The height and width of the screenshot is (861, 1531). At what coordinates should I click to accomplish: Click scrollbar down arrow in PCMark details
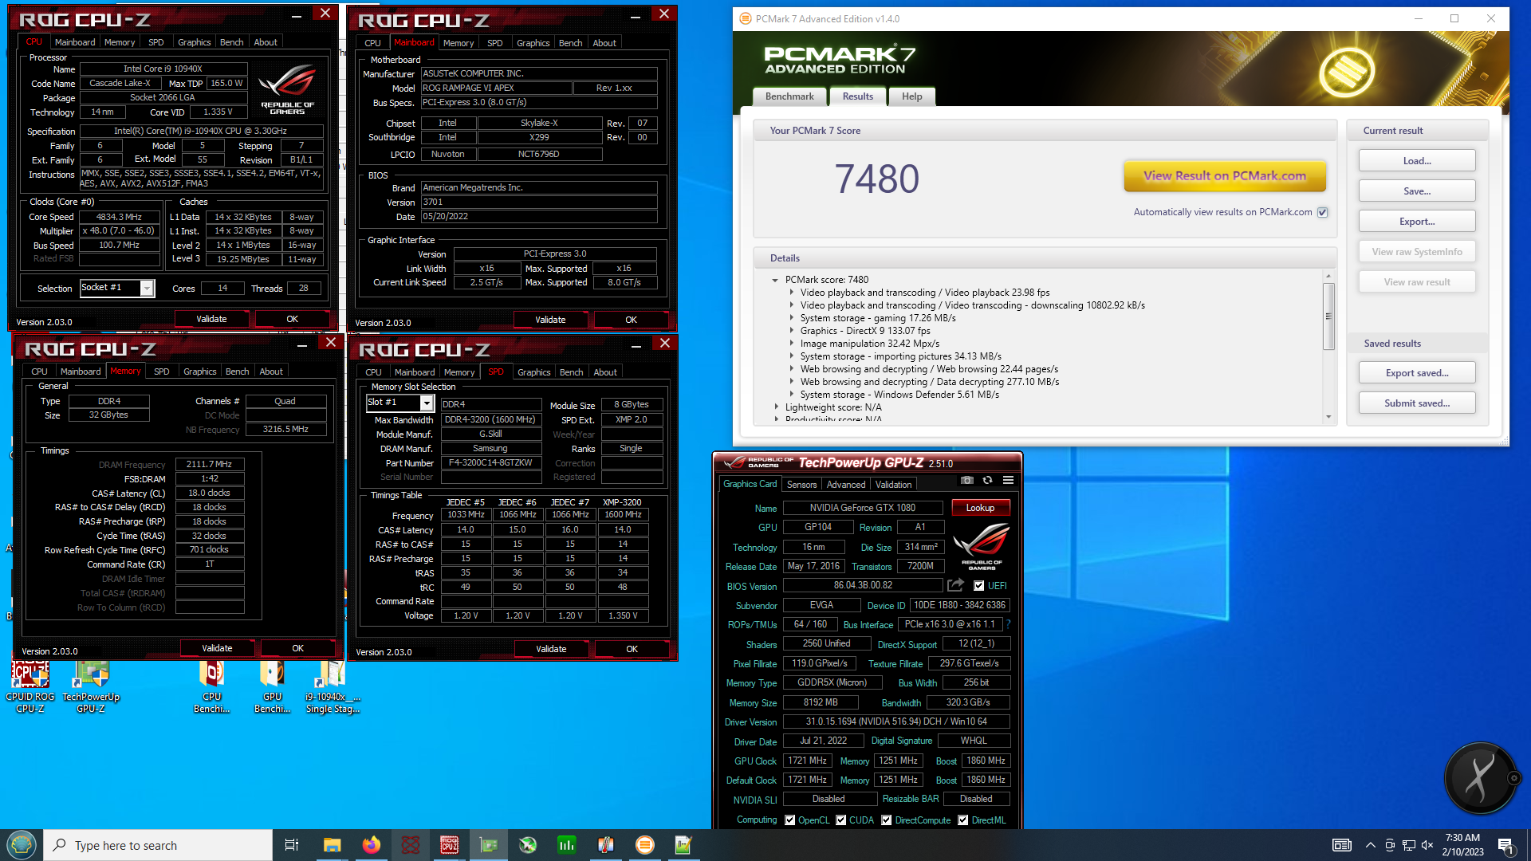1328,417
